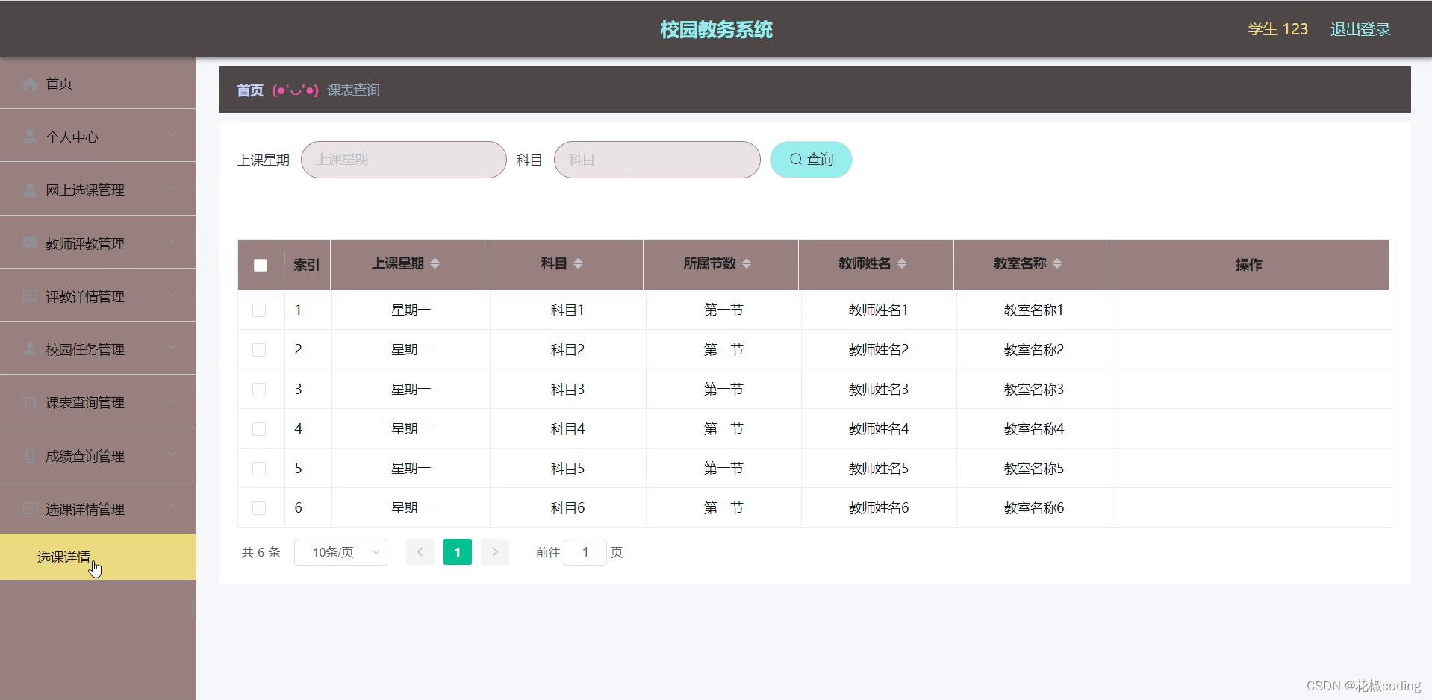Click the 教师评教管理 sidebar icon
This screenshot has height=700, width=1432.
pos(29,243)
